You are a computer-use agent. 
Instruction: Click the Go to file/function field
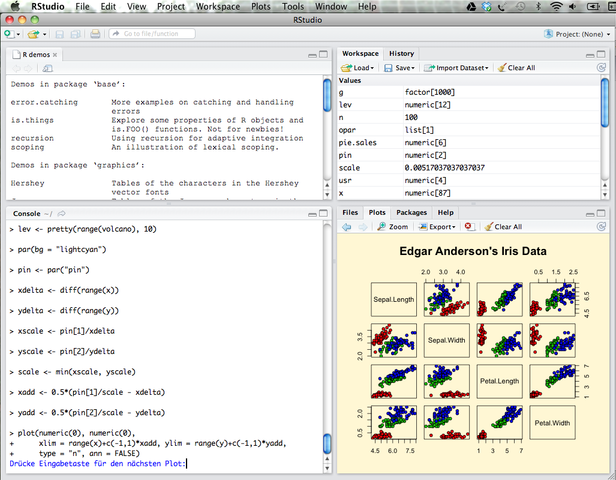tap(152, 34)
